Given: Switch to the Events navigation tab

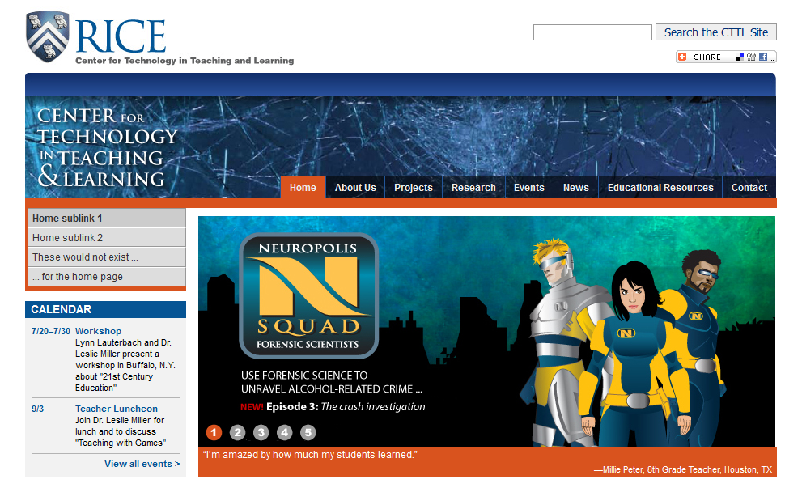Looking at the screenshot, I should [529, 188].
